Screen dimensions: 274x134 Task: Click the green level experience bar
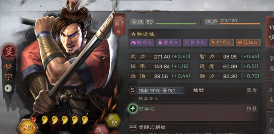(x=176, y=24)
